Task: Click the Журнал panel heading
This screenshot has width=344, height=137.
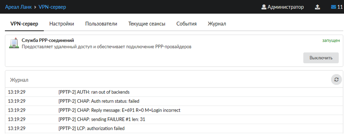Action: [x=19, y=80]
